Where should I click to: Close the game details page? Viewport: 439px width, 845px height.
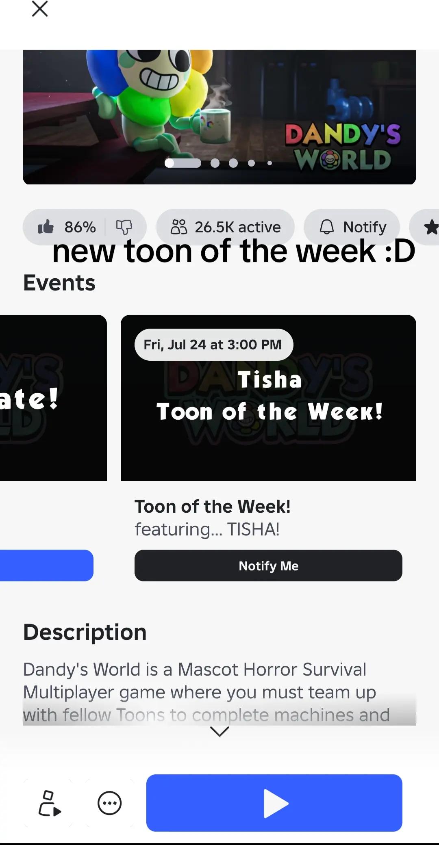click(40, 9)
